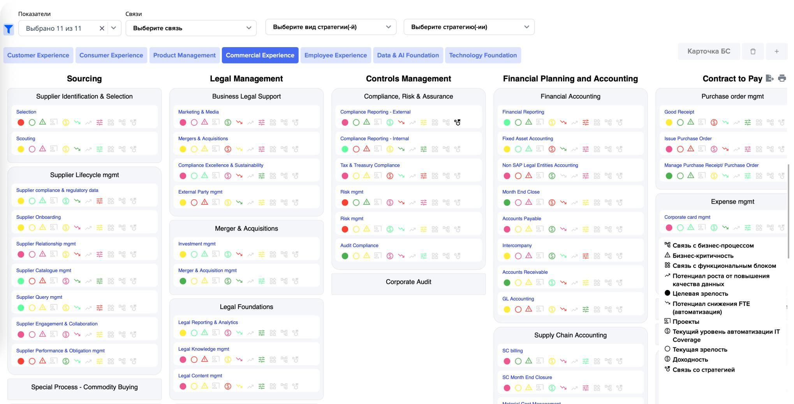Open the Выберите вид стратегии dropdown
The height and width of the screenshot is (404, 794).
pos(331,27)
